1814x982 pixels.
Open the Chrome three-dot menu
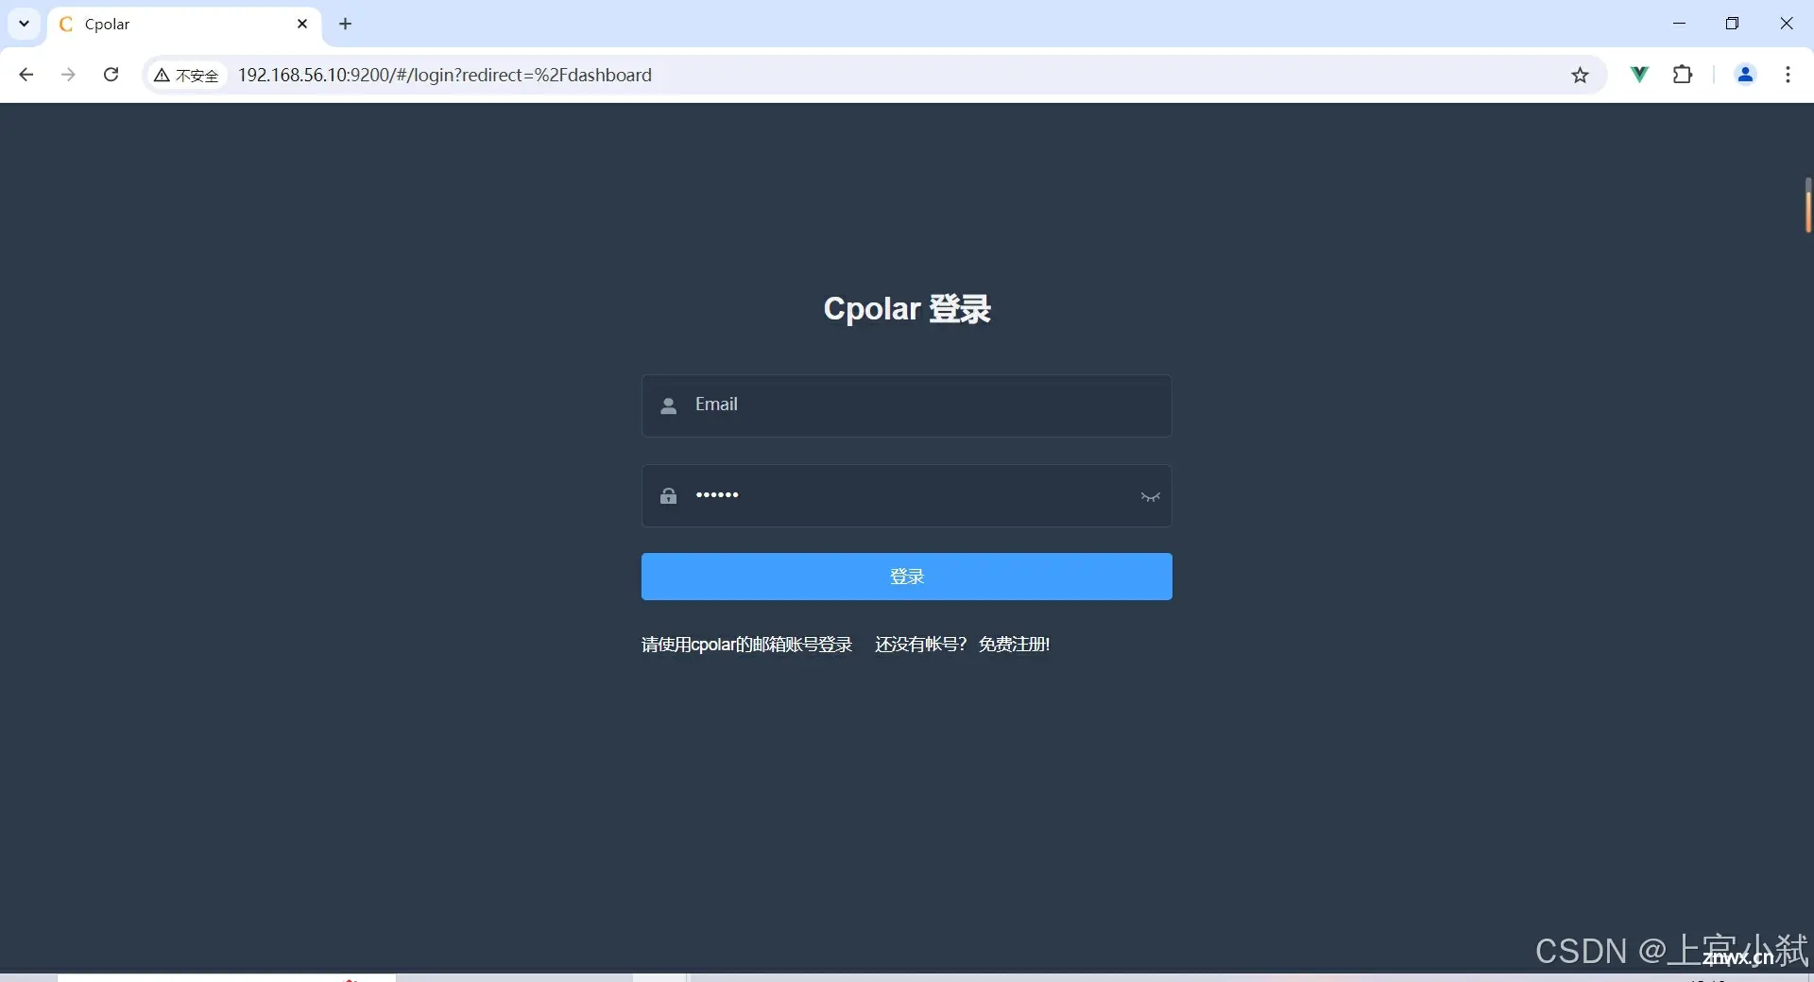(1788, 74)
